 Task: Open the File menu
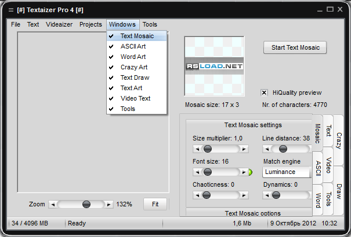[16, 24]
